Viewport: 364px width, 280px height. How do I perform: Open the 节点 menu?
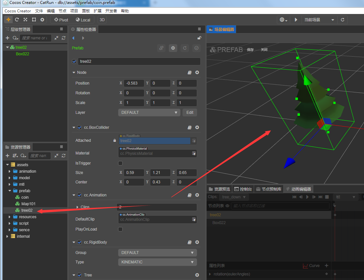click(62, 11)
